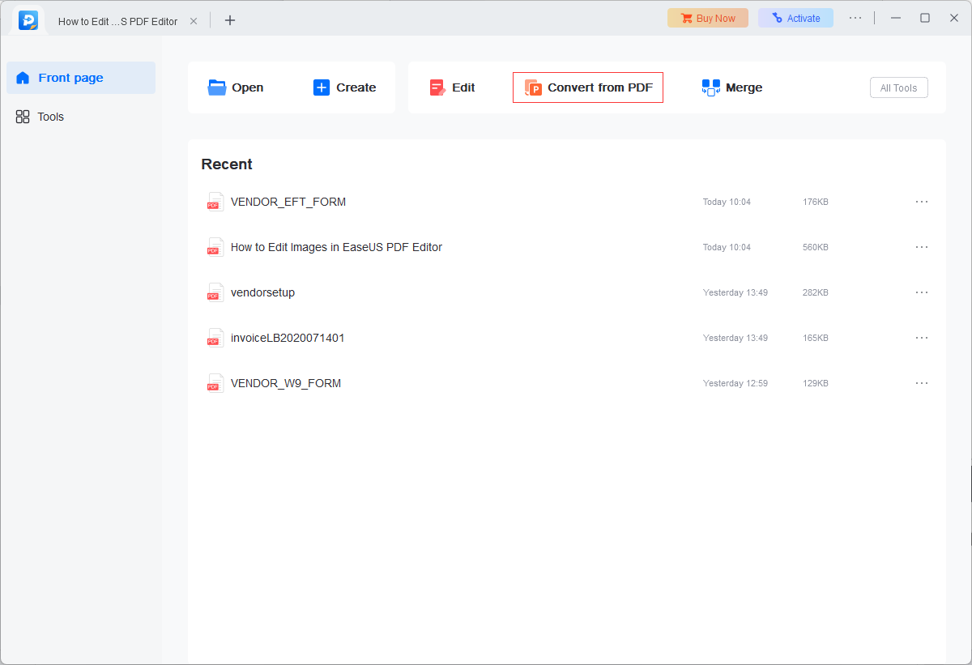Open more options for invoiceLB2020071401
The image size is (972, 665).
[922, 338]
